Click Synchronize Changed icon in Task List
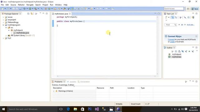 193,17
